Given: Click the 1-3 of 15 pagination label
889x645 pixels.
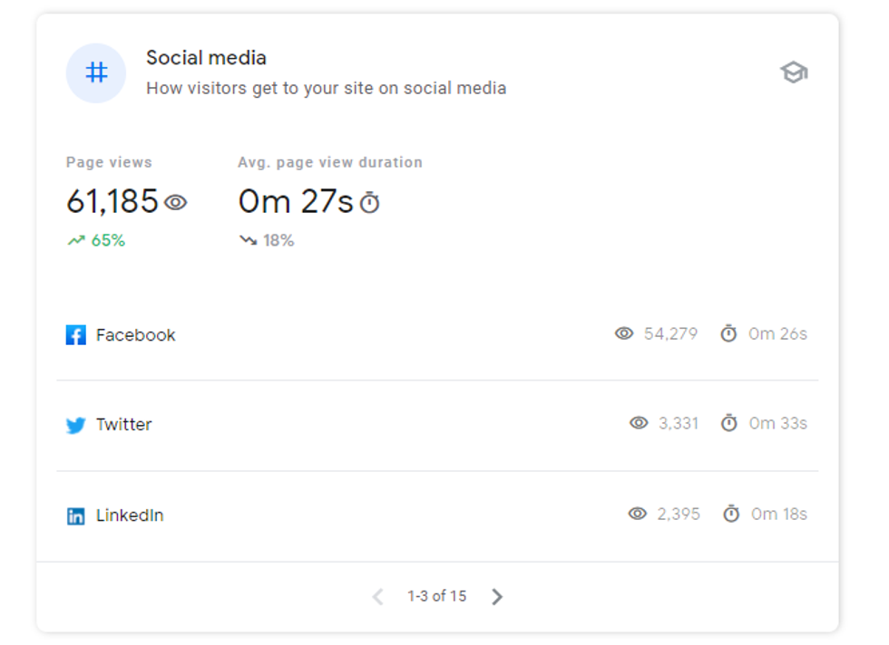Looking at the screenshot, I should coord(436,596).
